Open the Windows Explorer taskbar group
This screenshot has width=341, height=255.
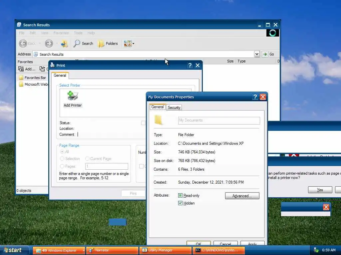59,250
